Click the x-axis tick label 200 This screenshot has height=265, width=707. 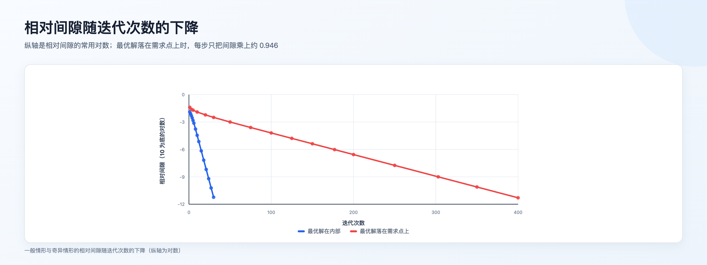coord(353,212)
